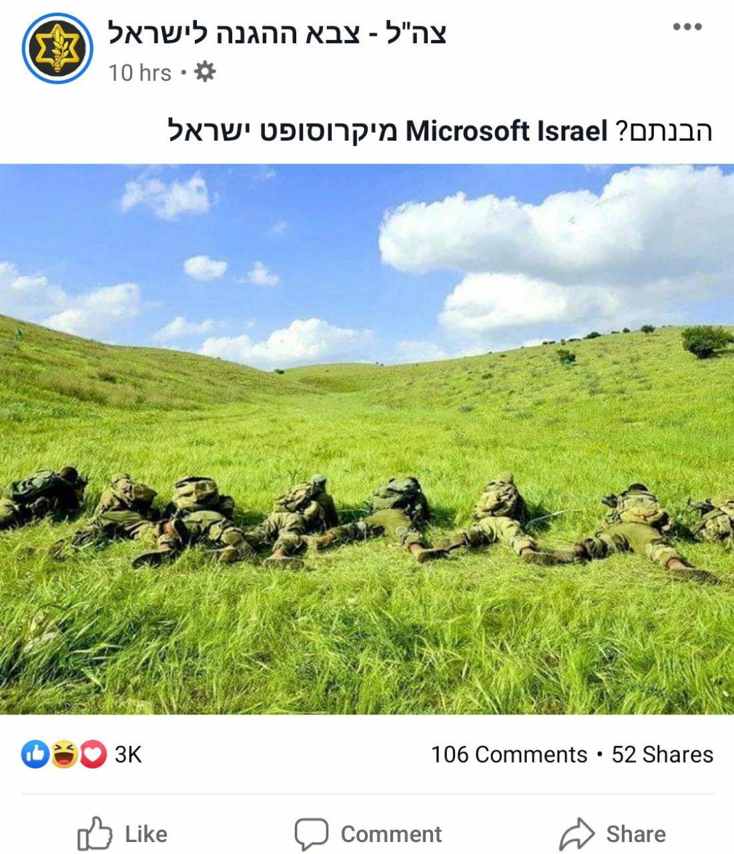
Task: Click the arrow Share icon
Action: 577,834
